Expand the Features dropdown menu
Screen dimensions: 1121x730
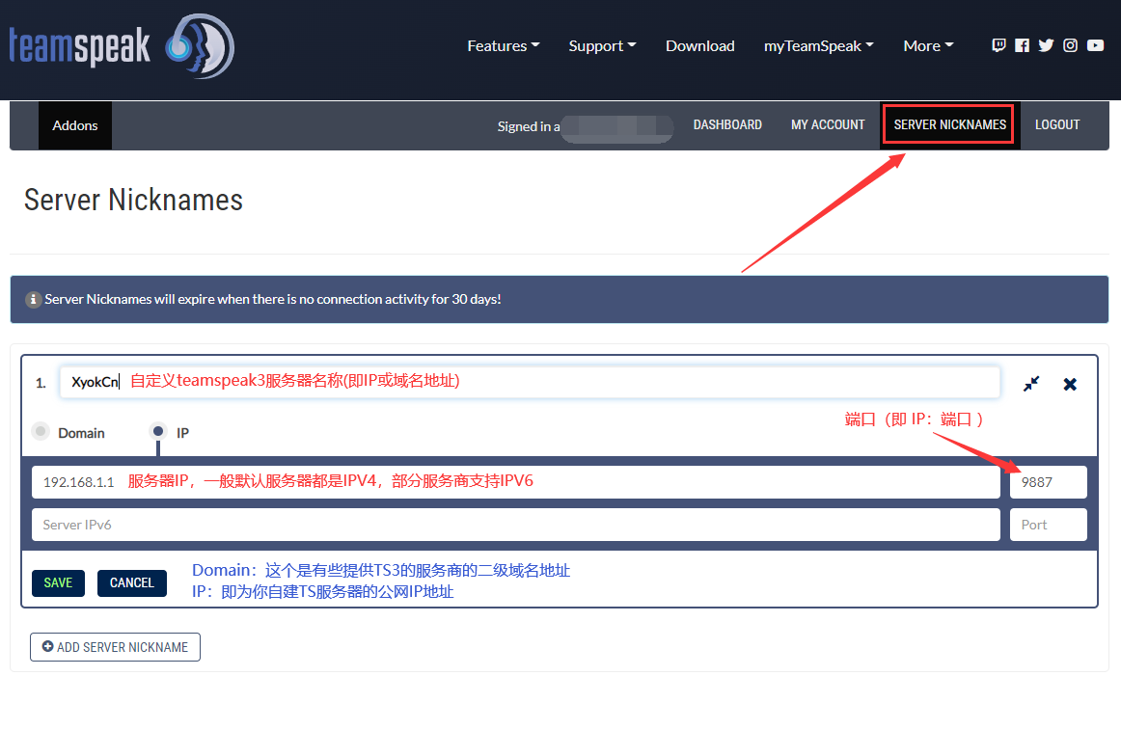(x=503, y=46)
